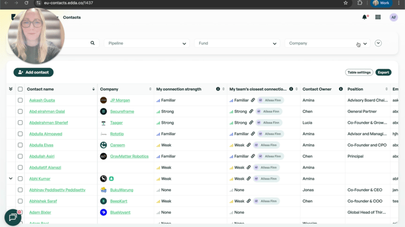This screenshot has width=405, height=227.
Task: Check the Abdullatif Alanazi row checkbox
Action: click(20, 167)
